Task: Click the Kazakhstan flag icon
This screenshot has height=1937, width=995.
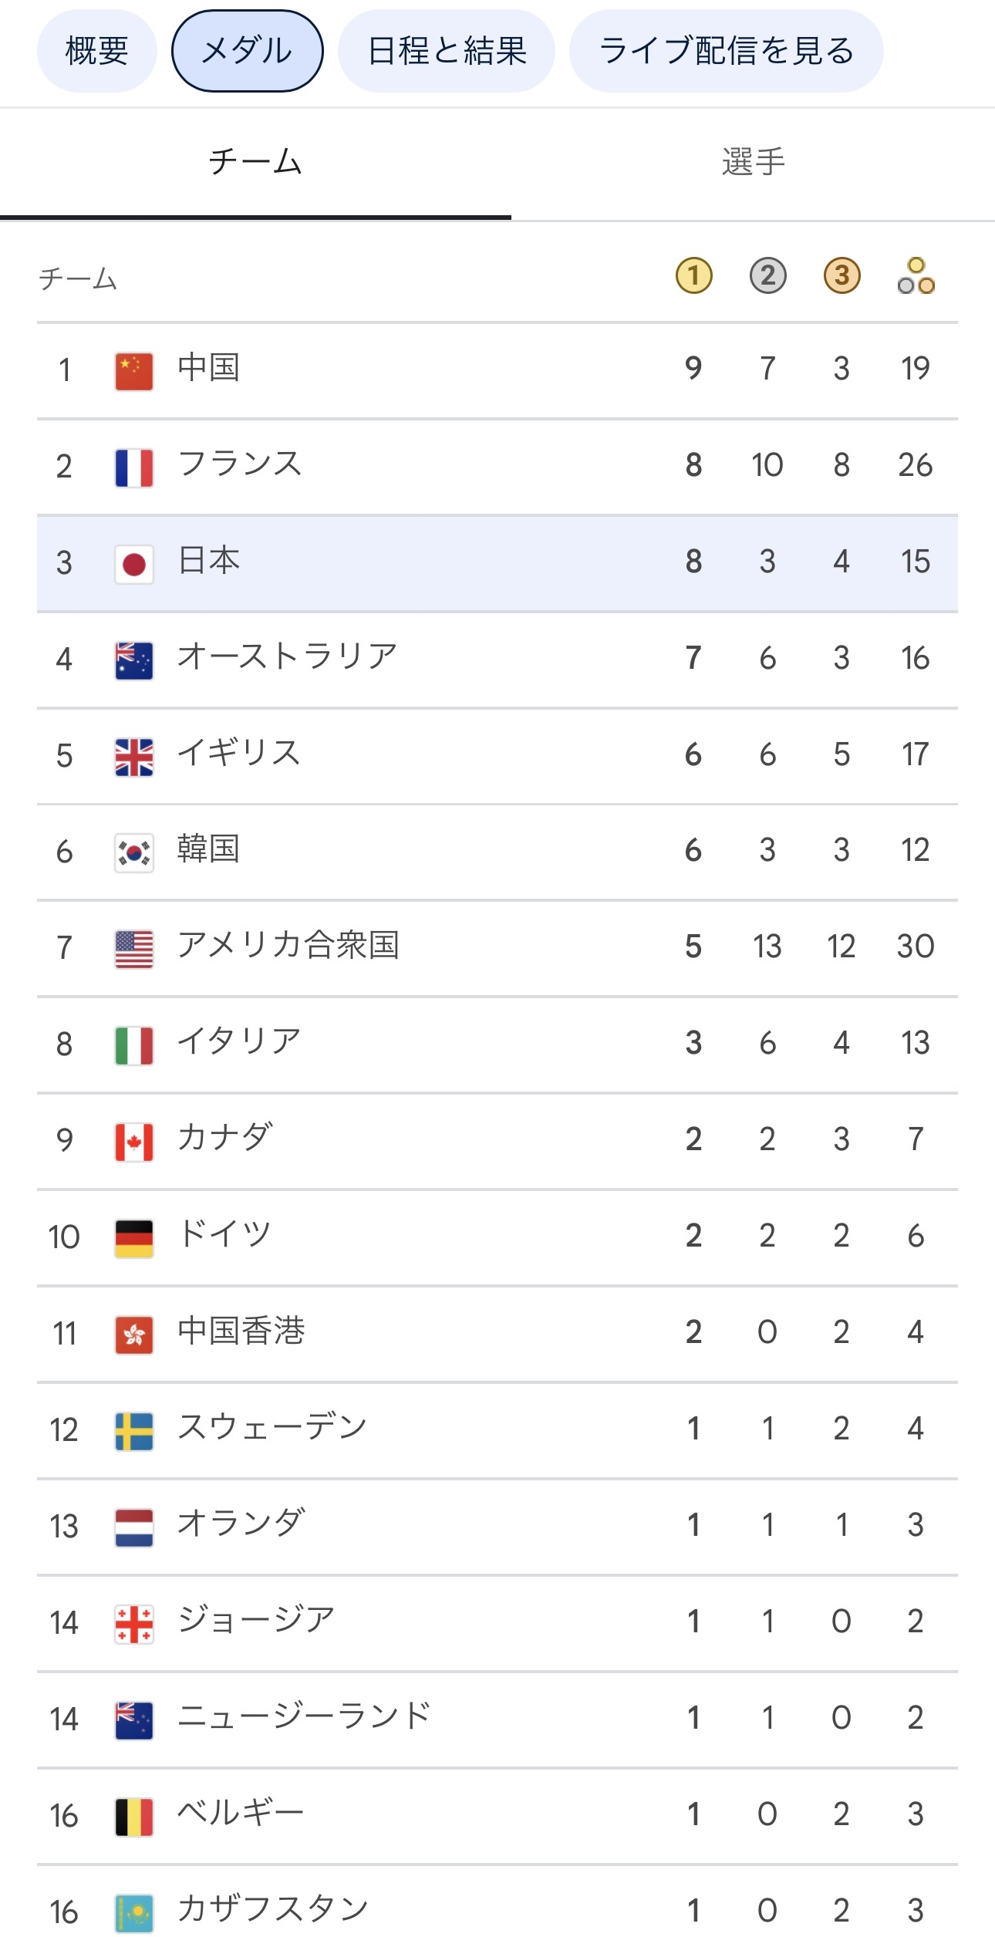Action: click(x=134, y=1912)
